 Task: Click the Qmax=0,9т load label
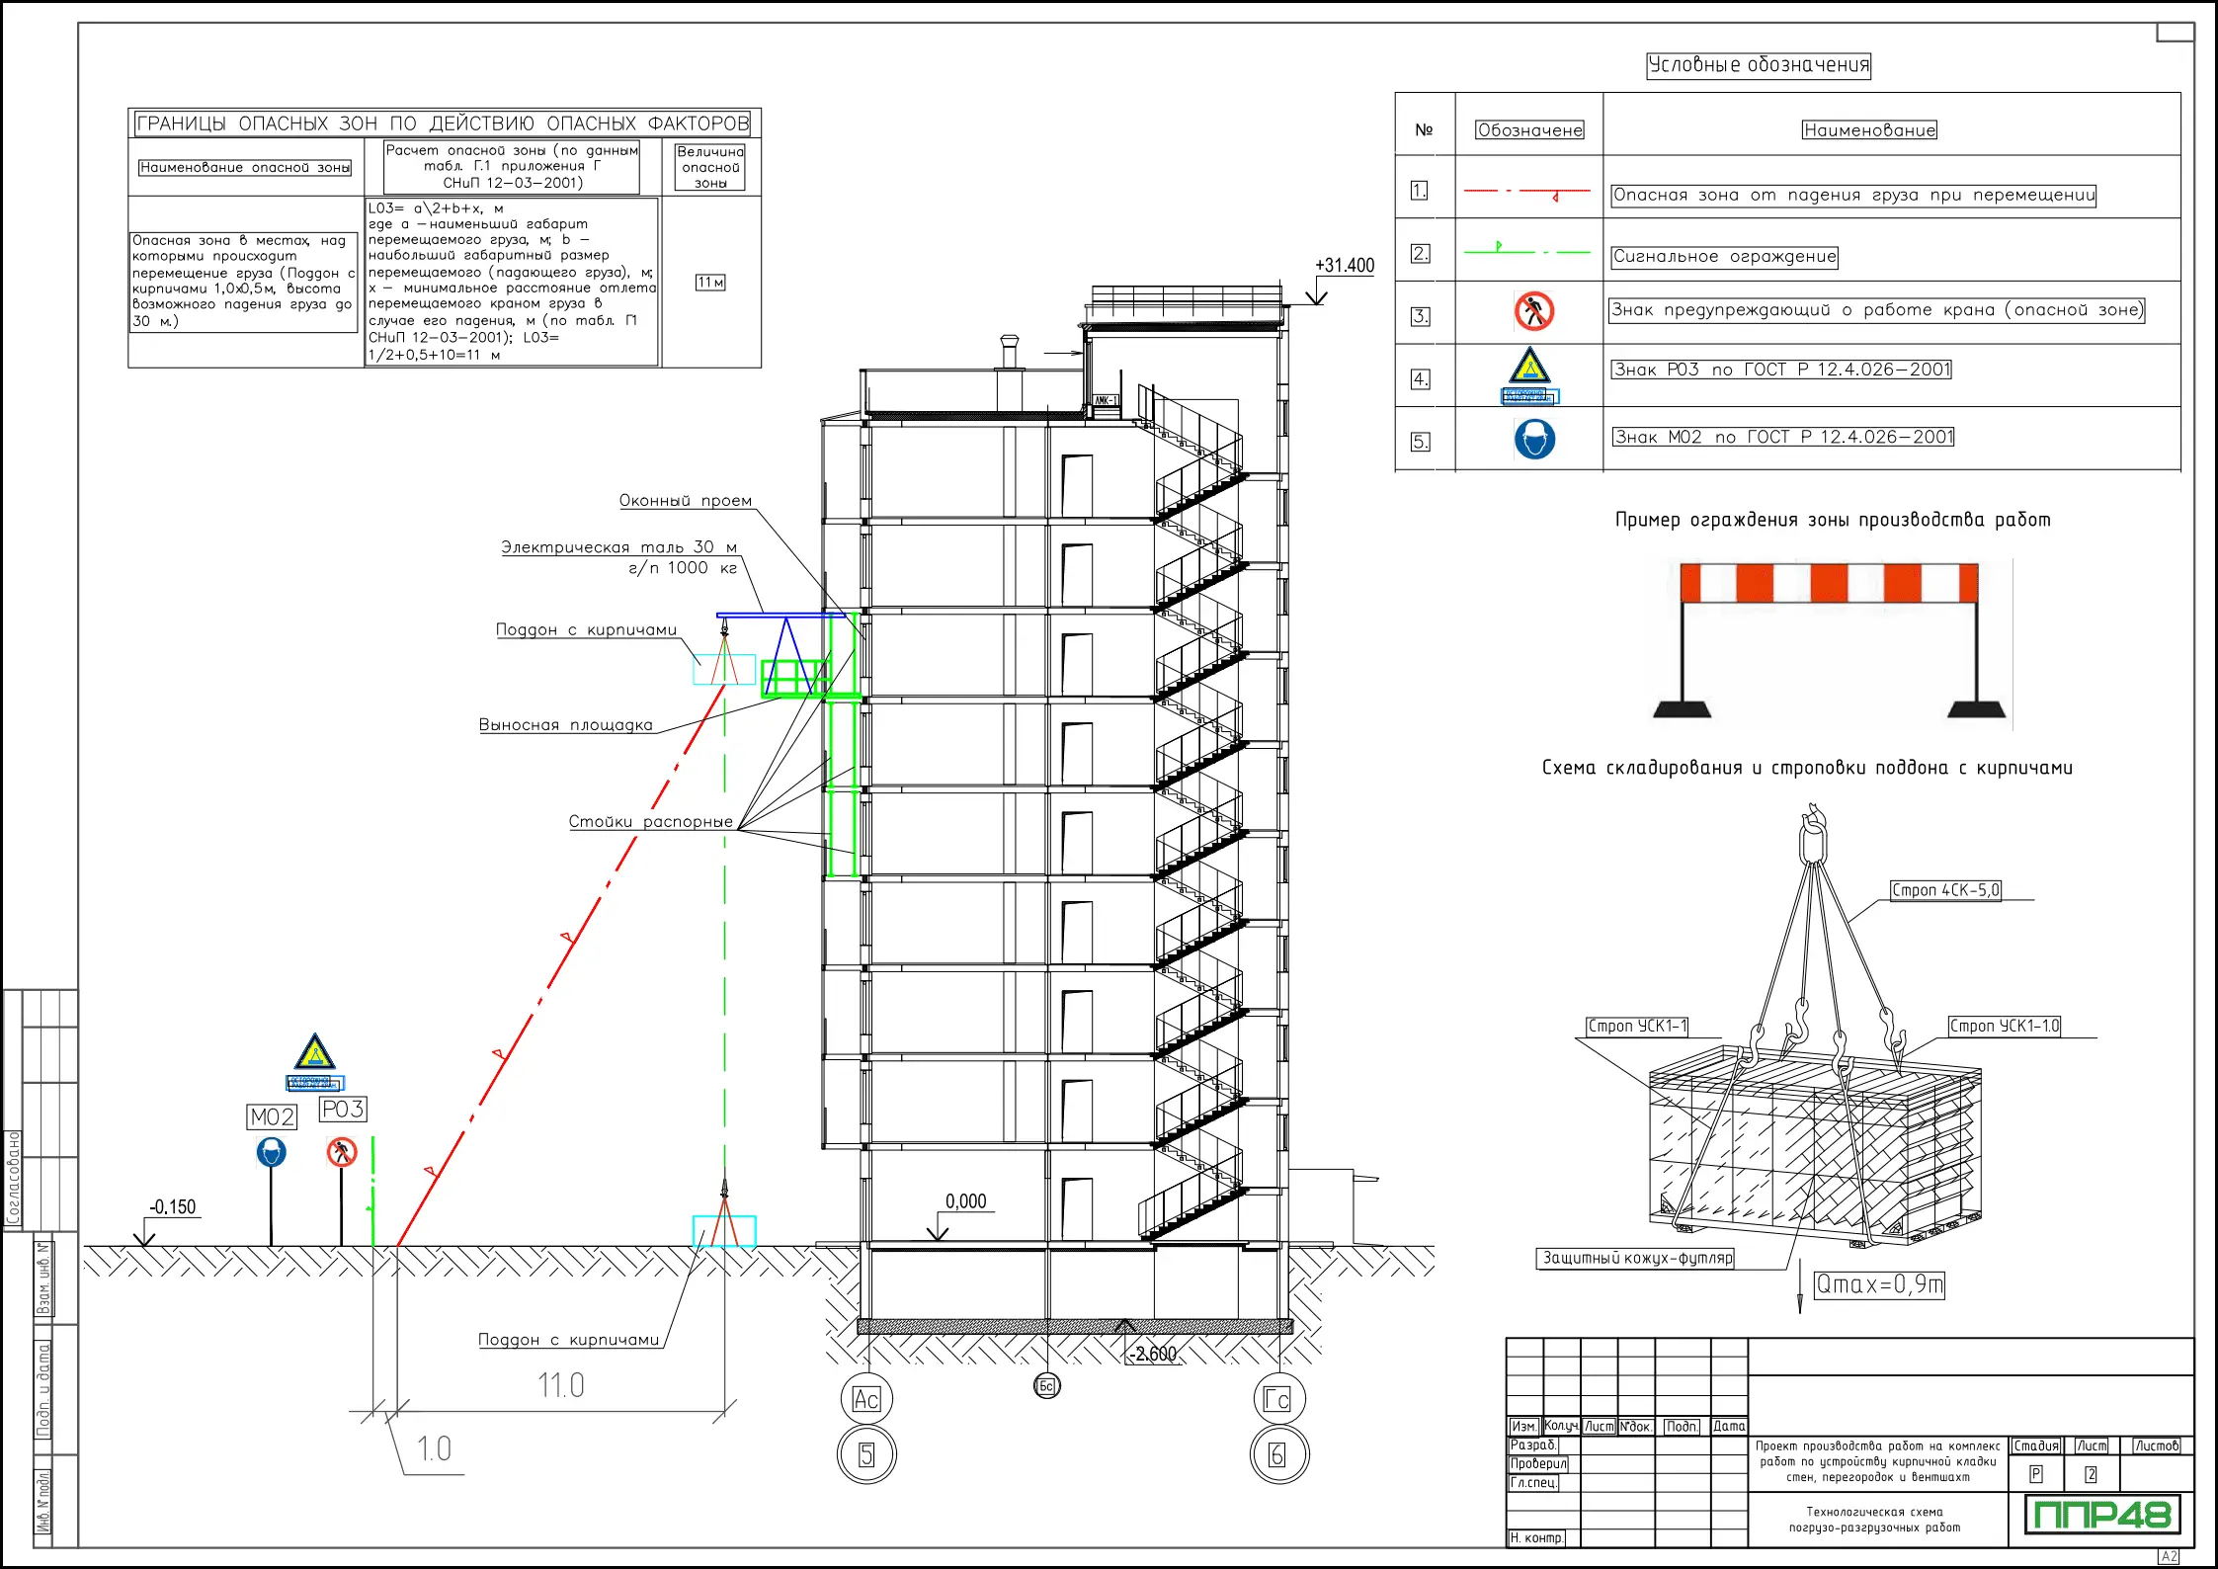[1879, 1284]
